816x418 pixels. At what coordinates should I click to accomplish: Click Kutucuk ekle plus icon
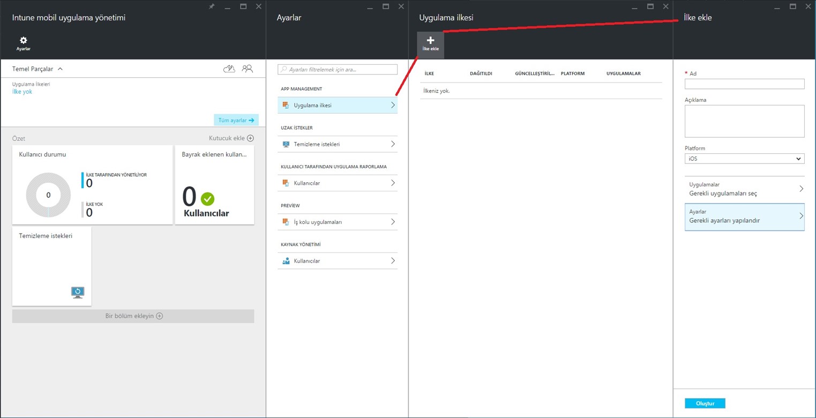point(250,138)
